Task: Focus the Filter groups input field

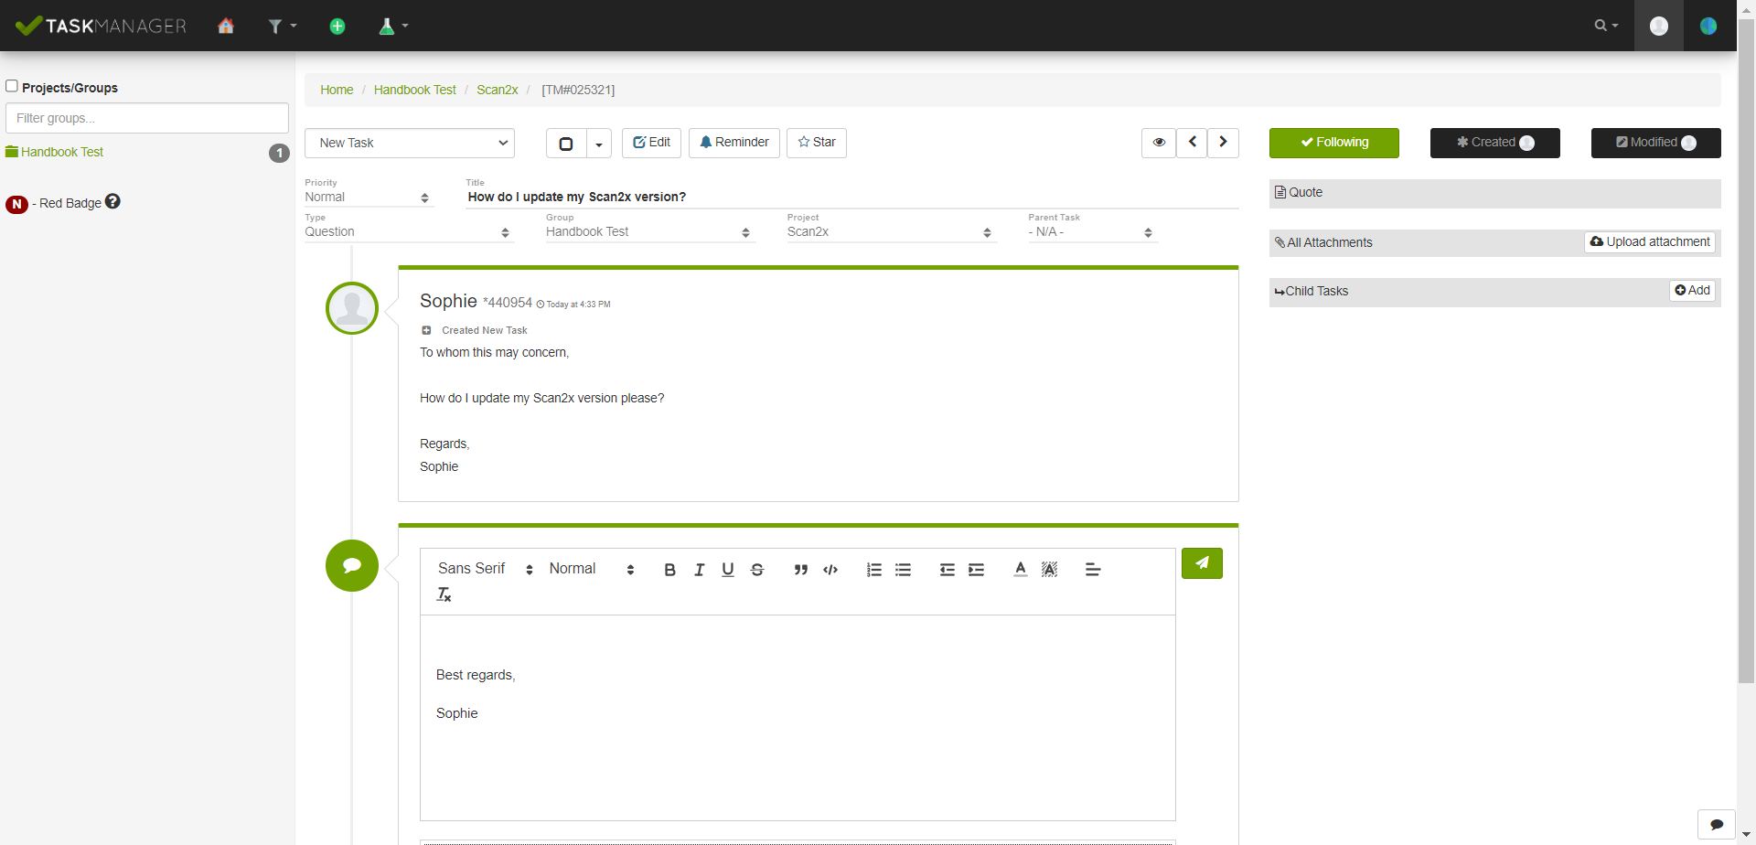Action: pos(147,118)
